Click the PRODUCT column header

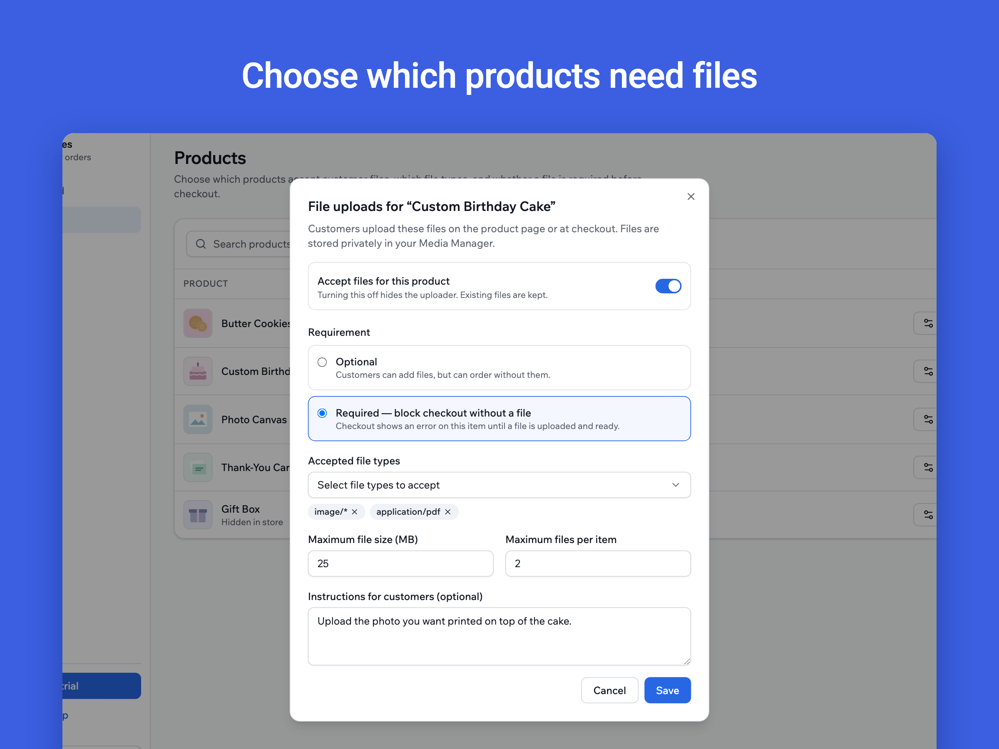coord(206,283)
